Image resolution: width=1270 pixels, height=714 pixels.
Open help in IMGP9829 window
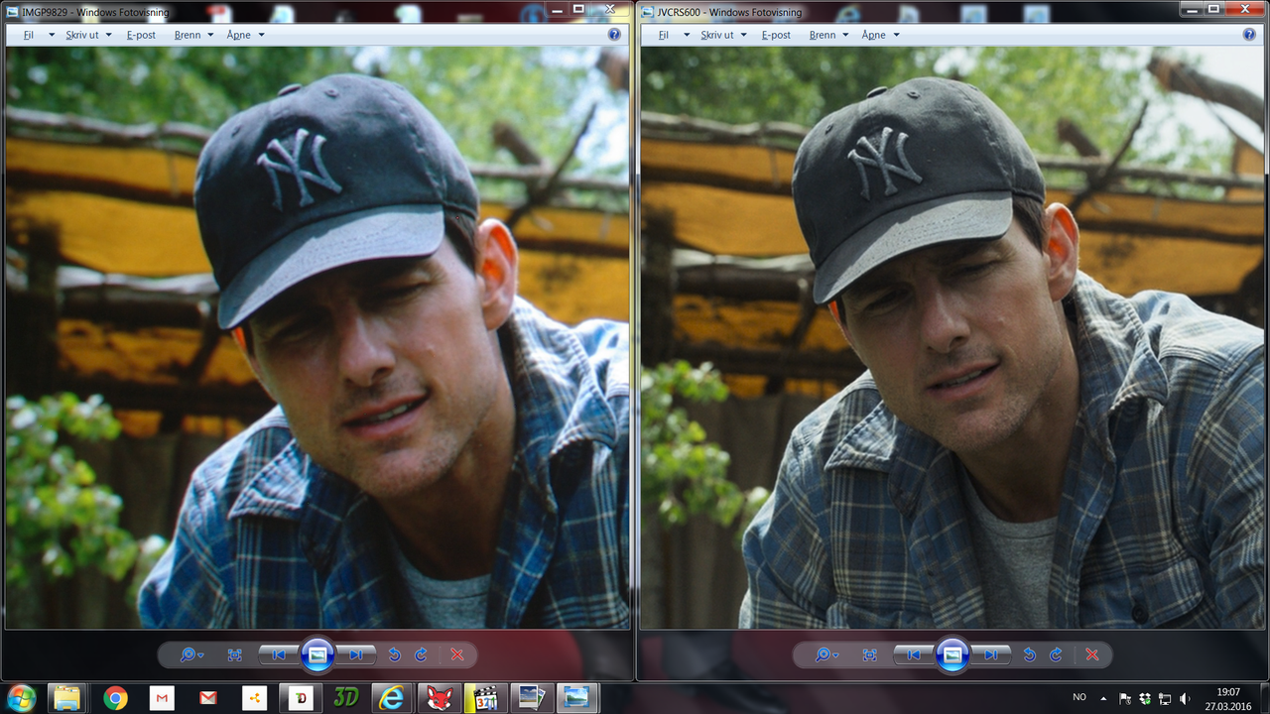614,35
